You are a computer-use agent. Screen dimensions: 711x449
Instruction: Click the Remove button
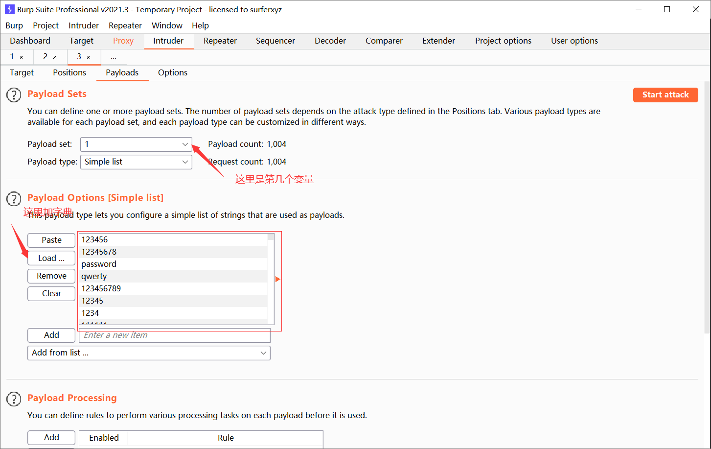point(51,276)
